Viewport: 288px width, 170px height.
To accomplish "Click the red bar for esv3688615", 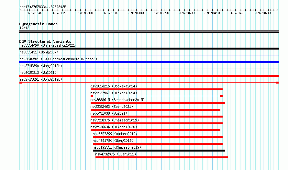I will (x=158, y=103).
